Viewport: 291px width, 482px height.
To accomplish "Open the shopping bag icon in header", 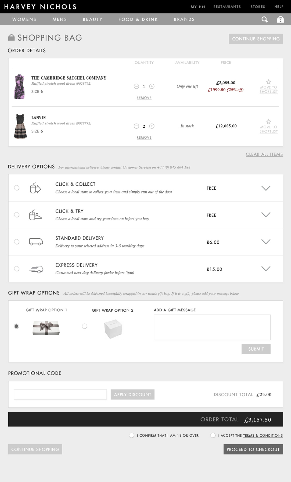I will (280, 20).
